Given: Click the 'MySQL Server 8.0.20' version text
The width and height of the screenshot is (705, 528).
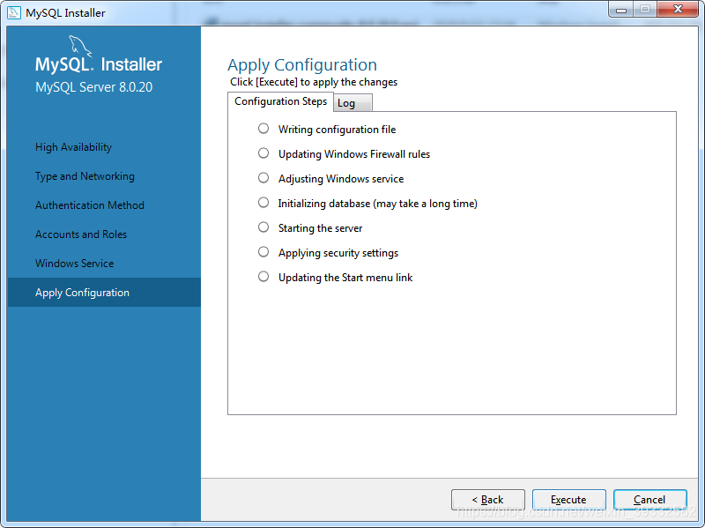Looking at the screenshot, I should coord(94,86).
